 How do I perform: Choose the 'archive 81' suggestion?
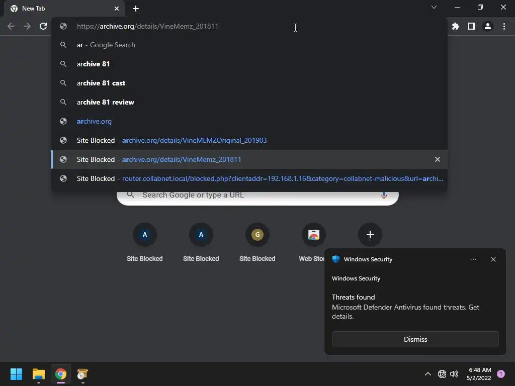pos(249,64)
